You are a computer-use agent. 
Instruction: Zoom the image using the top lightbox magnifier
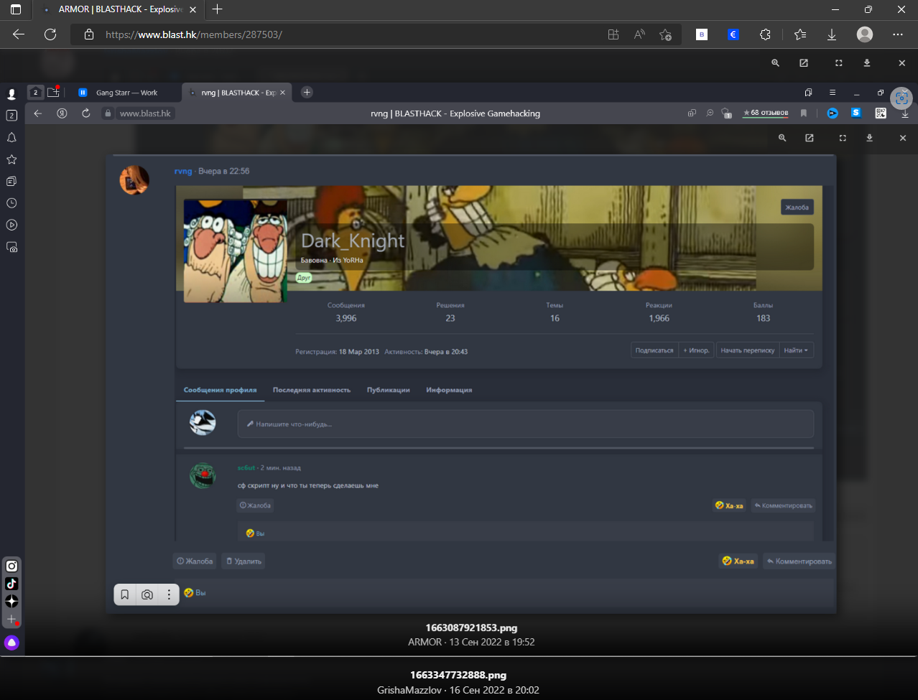click(776, 63)
